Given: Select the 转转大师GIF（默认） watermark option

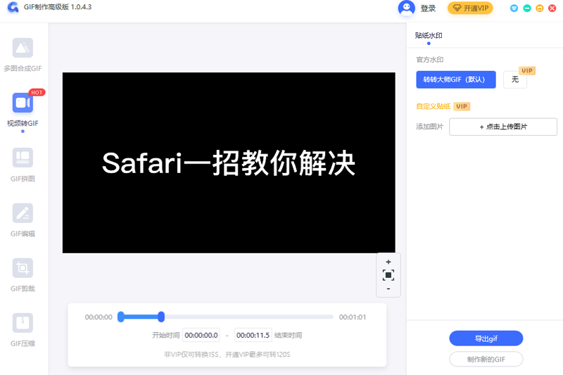Looking at the screenshot, I should pos(455,80).
